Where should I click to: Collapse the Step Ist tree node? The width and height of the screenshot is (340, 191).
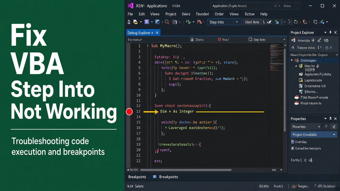point(296,66)
